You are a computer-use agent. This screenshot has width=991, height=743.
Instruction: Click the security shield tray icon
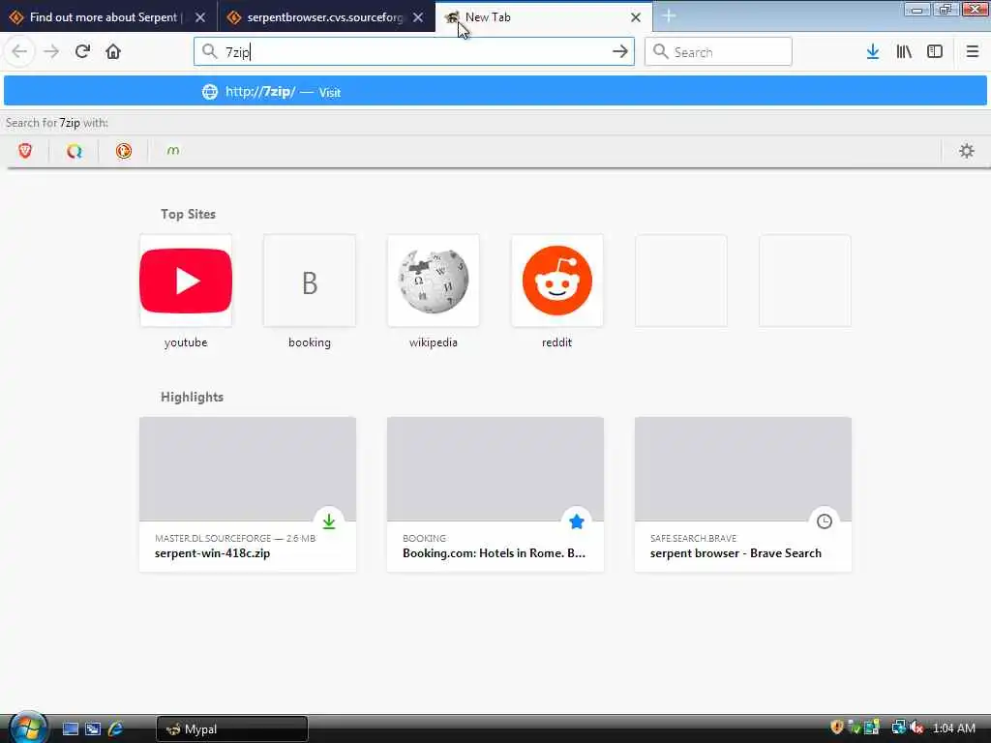click(837, 728)
